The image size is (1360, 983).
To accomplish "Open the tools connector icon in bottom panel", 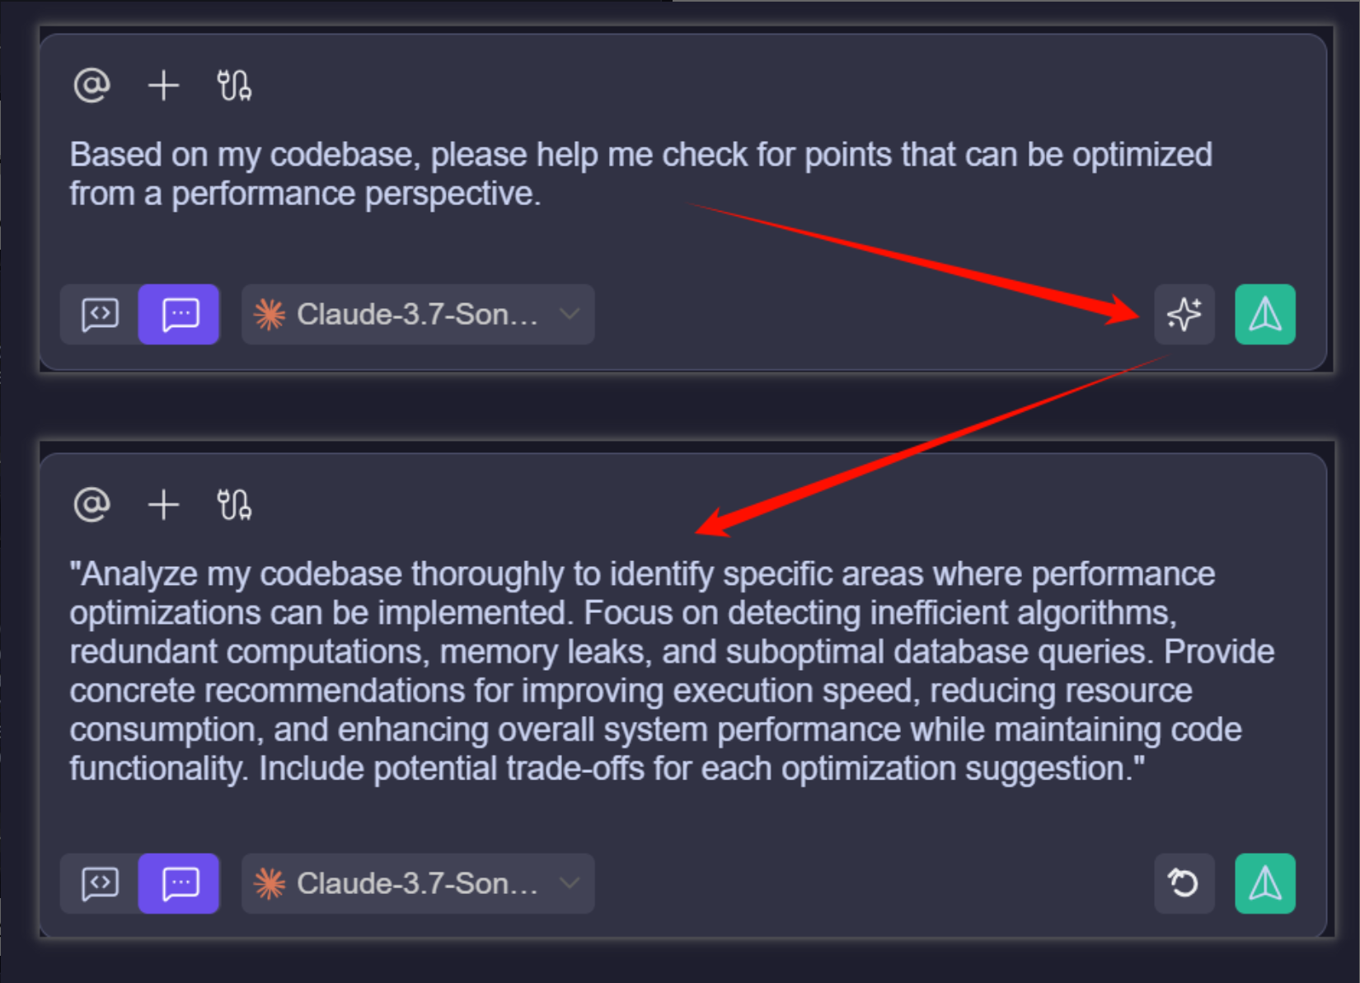I will pyautogui.click(x=234, y=505).
